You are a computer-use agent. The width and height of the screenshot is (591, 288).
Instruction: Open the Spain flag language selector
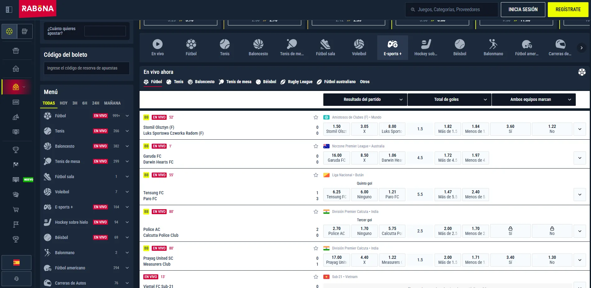(x=16, y=263)
